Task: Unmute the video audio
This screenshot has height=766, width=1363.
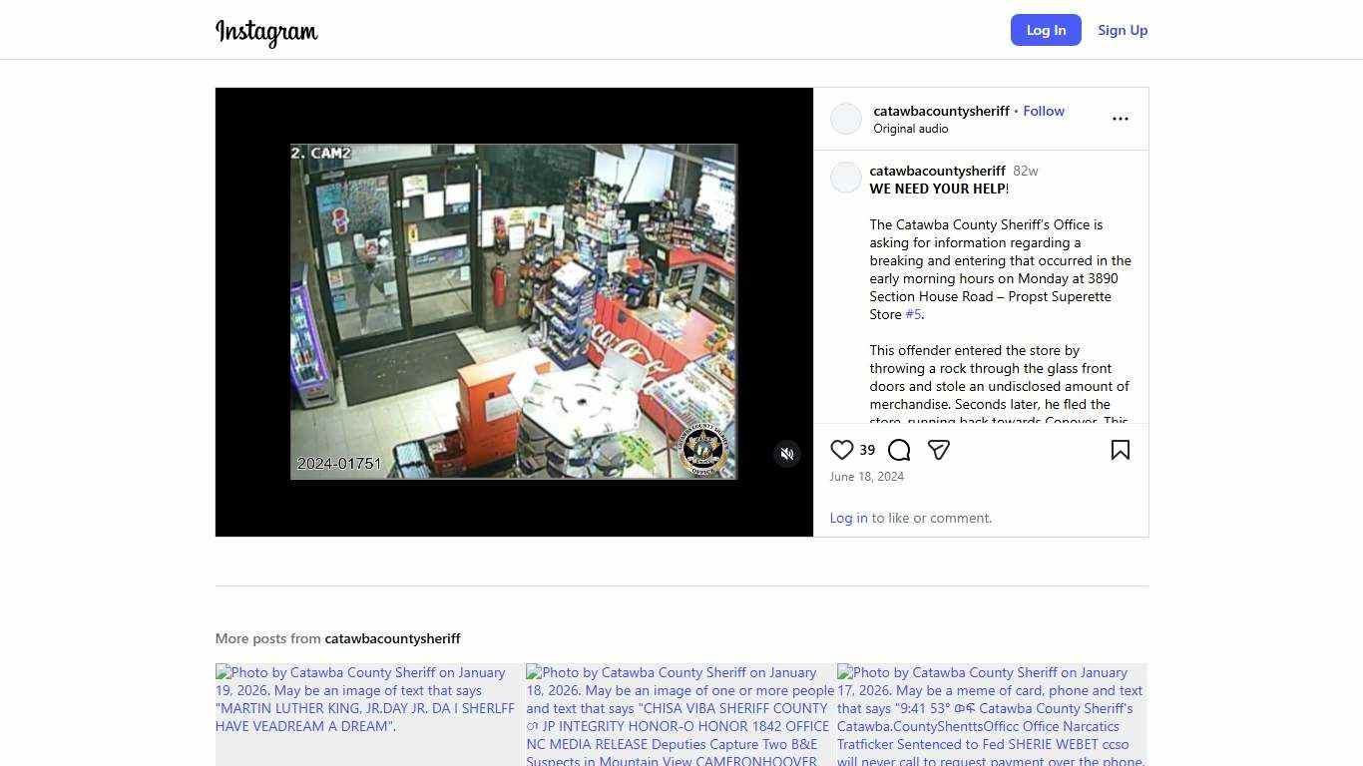Action: click(x=787, y=454)
